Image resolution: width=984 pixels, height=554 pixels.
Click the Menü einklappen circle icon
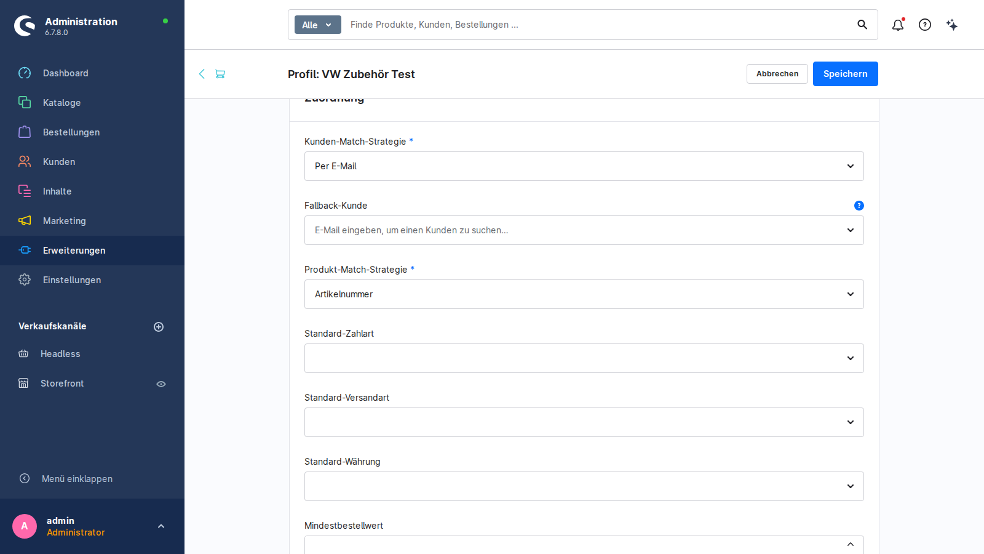pos(25,478)
